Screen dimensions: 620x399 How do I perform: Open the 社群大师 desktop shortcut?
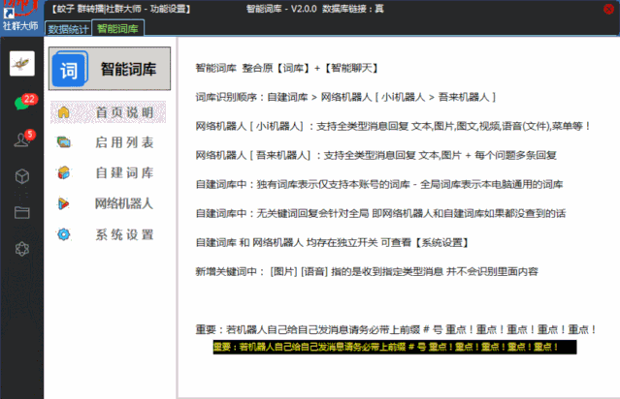pyautogui.click(x=20, y=16)
